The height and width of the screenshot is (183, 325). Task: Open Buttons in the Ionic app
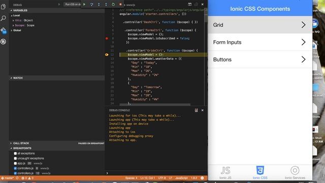pyautogui.click(x=260, y=59)
